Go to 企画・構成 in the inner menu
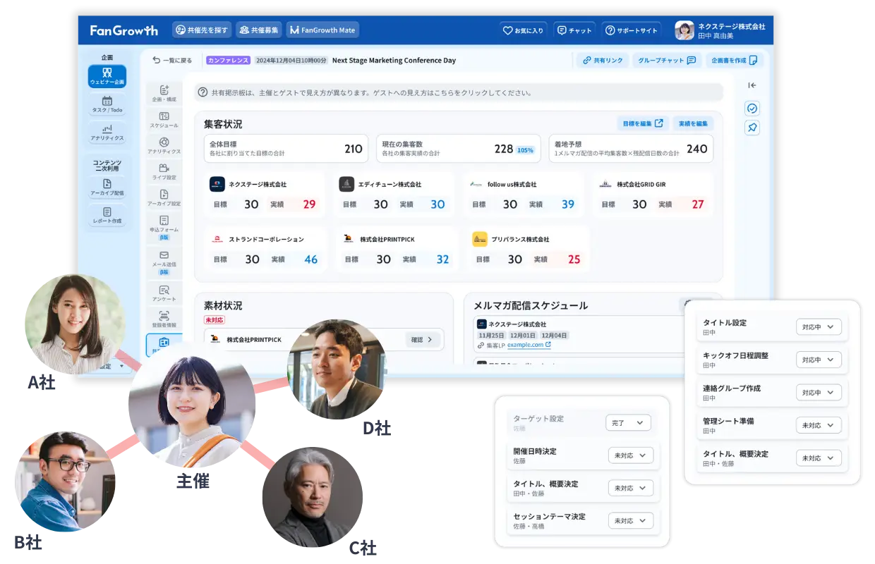Image resolution: width=875 pixels, height=564 pixels. [164, 94]
